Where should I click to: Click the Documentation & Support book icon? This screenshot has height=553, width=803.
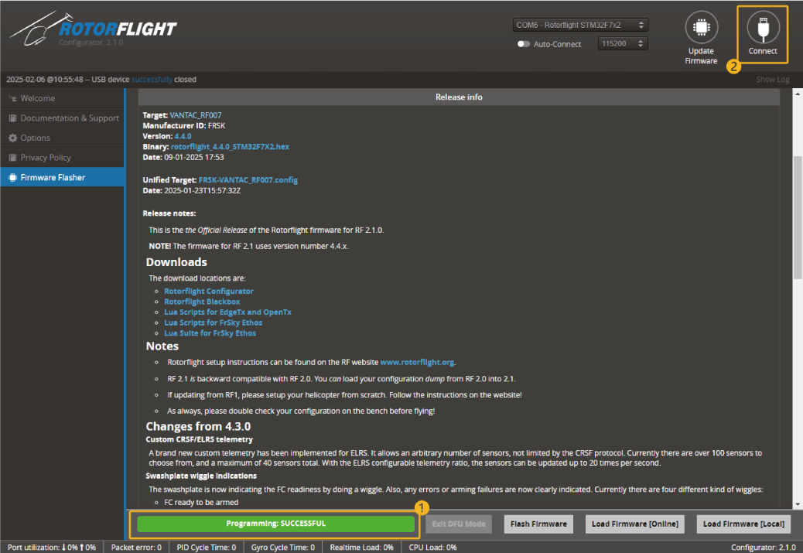coord(12,118)
